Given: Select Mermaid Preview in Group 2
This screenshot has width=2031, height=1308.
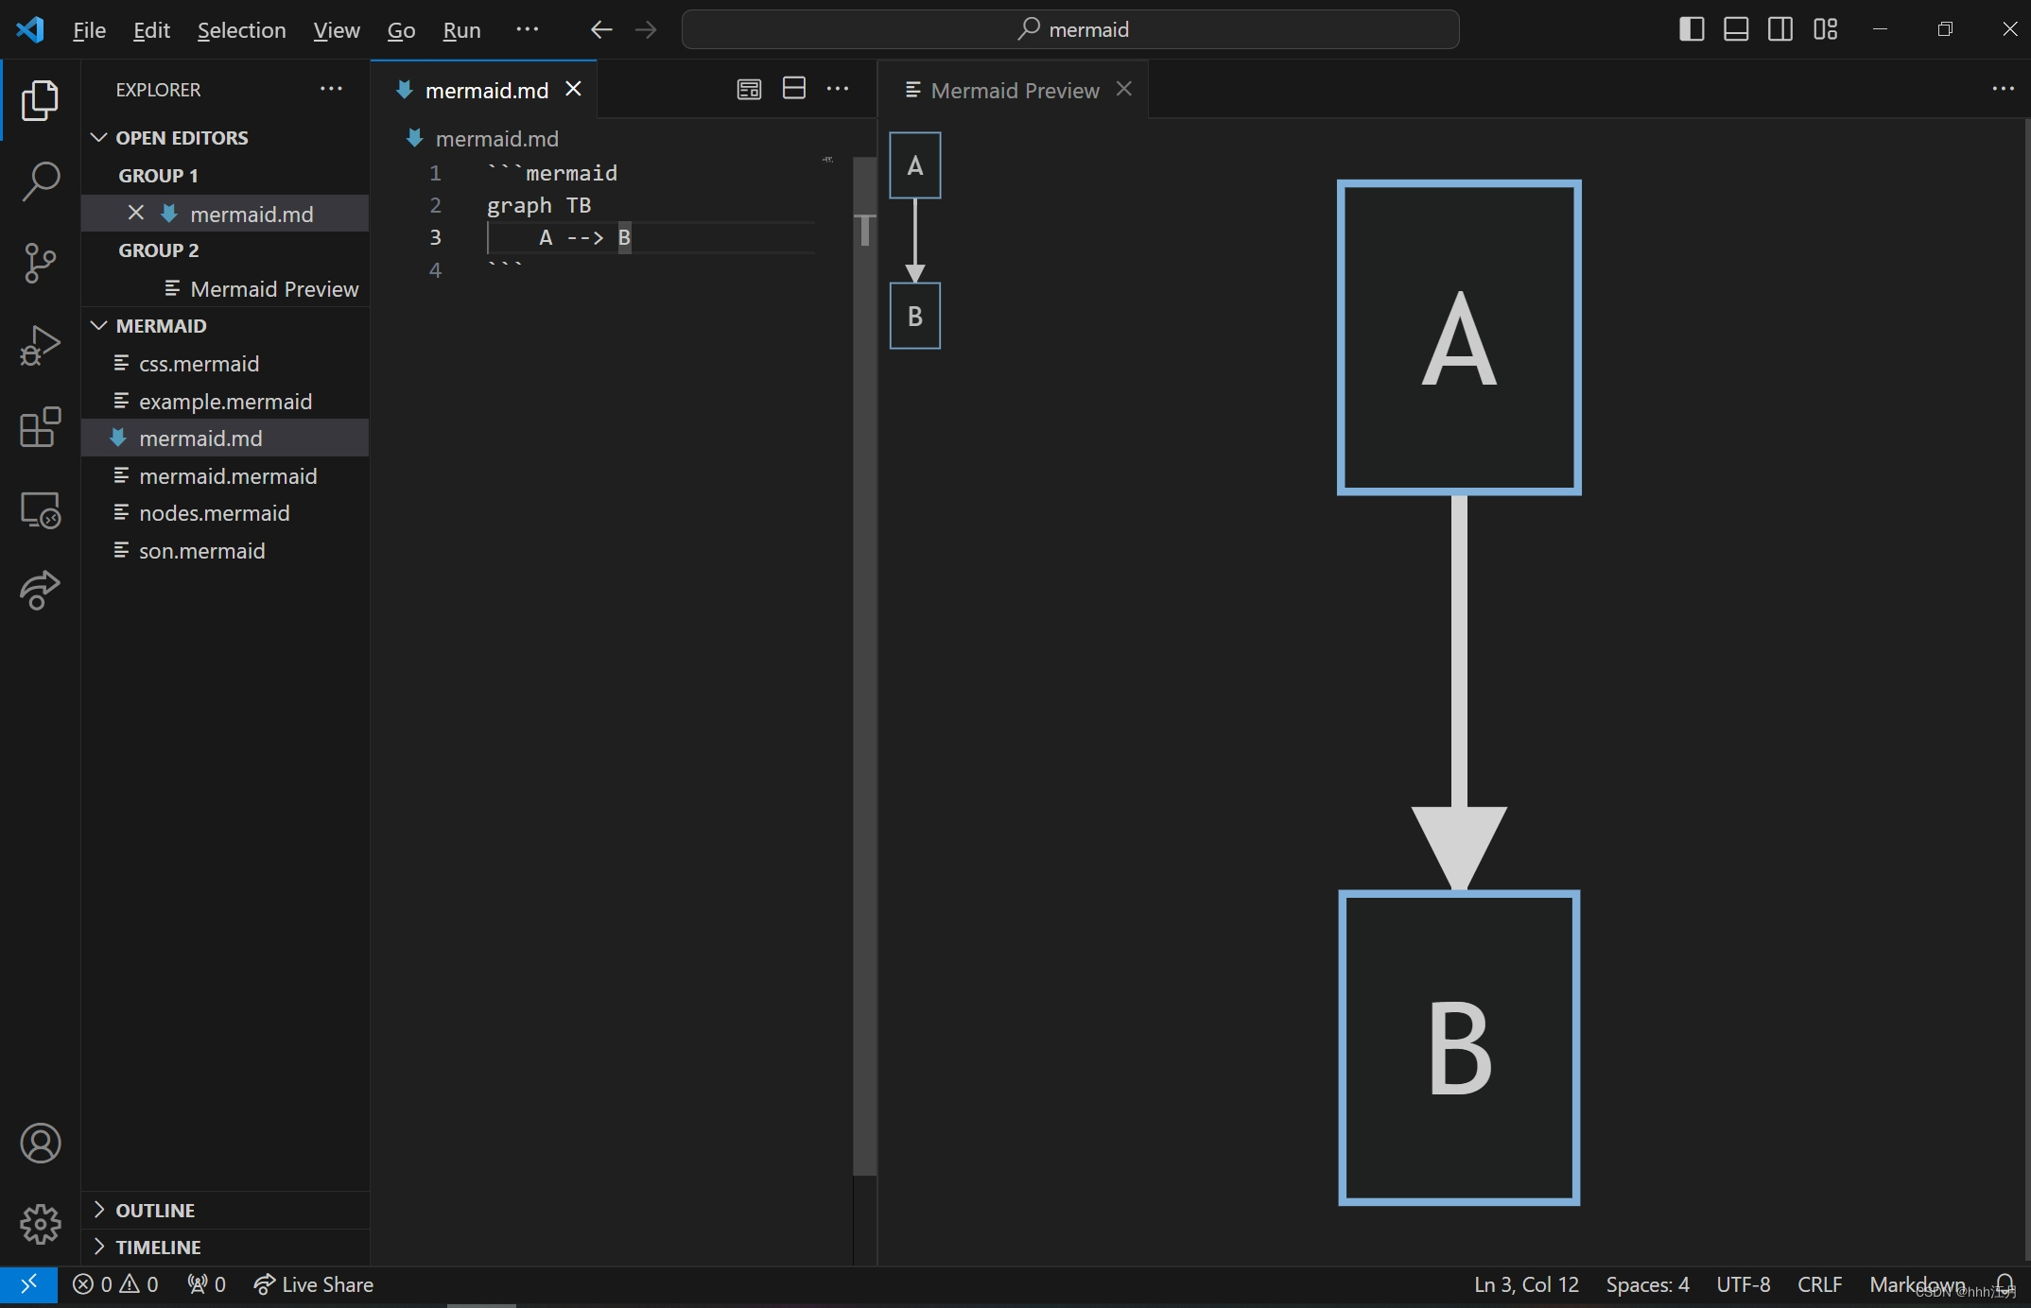Looking at the screenshot, I should [225, 289].
